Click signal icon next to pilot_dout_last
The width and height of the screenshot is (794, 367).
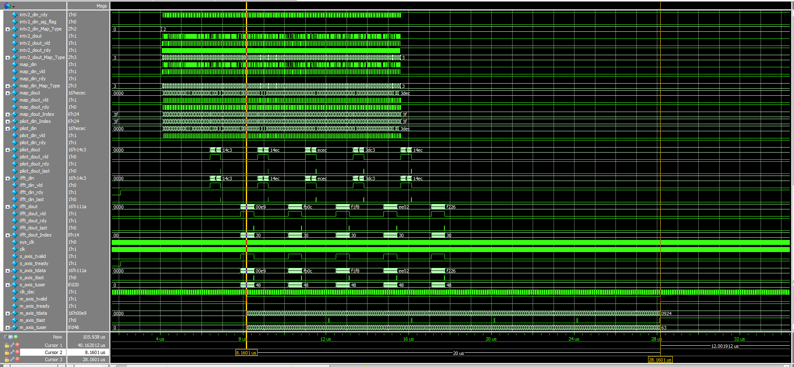tap(15, 171)
